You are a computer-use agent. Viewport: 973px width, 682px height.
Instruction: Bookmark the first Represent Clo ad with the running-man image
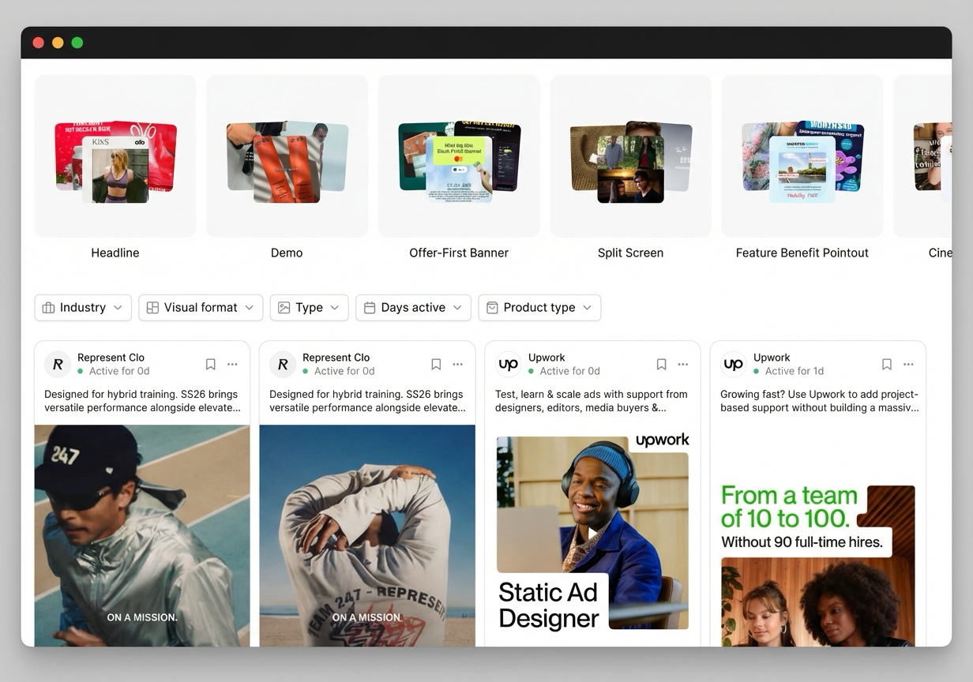tap(211, 365)
